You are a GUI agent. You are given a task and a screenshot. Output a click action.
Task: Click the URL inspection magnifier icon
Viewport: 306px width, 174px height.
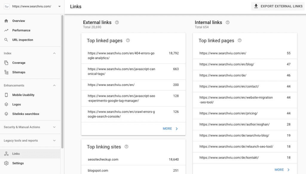click(6, 40)
